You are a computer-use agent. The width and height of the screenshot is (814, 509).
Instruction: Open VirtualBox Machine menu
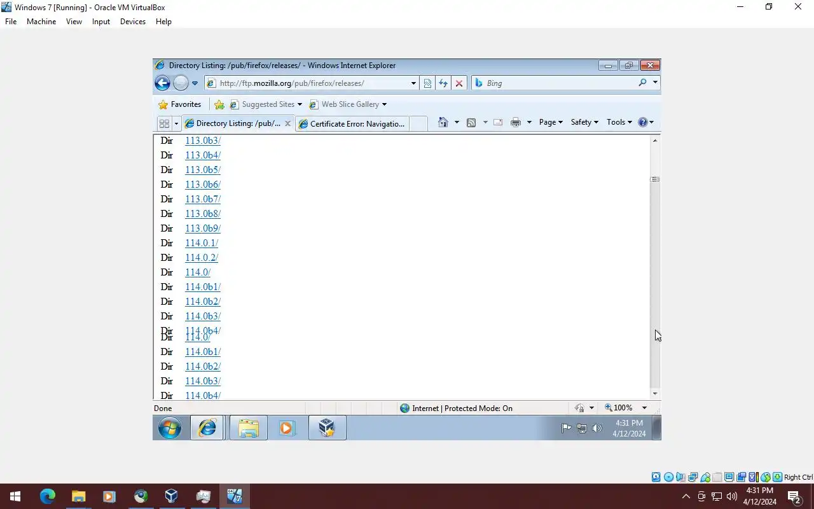tap(41, 22)
